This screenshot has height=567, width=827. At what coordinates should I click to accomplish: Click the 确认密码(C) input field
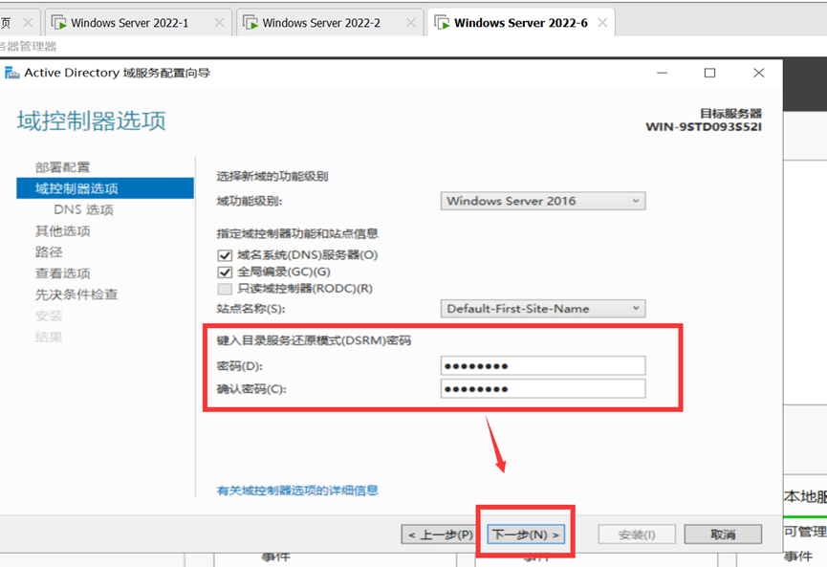pyautogui.click(x=543, y=388)
